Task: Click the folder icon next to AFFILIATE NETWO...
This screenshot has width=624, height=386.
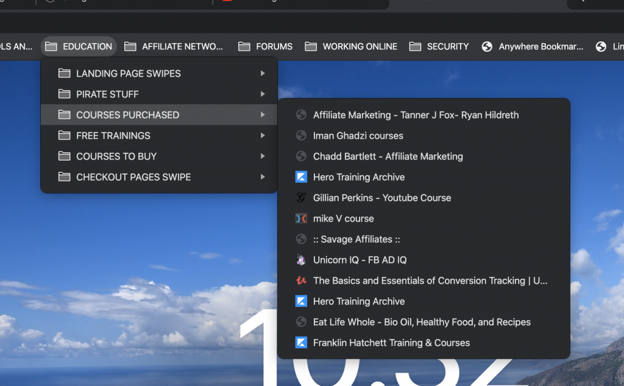Action: coord(130,46)
